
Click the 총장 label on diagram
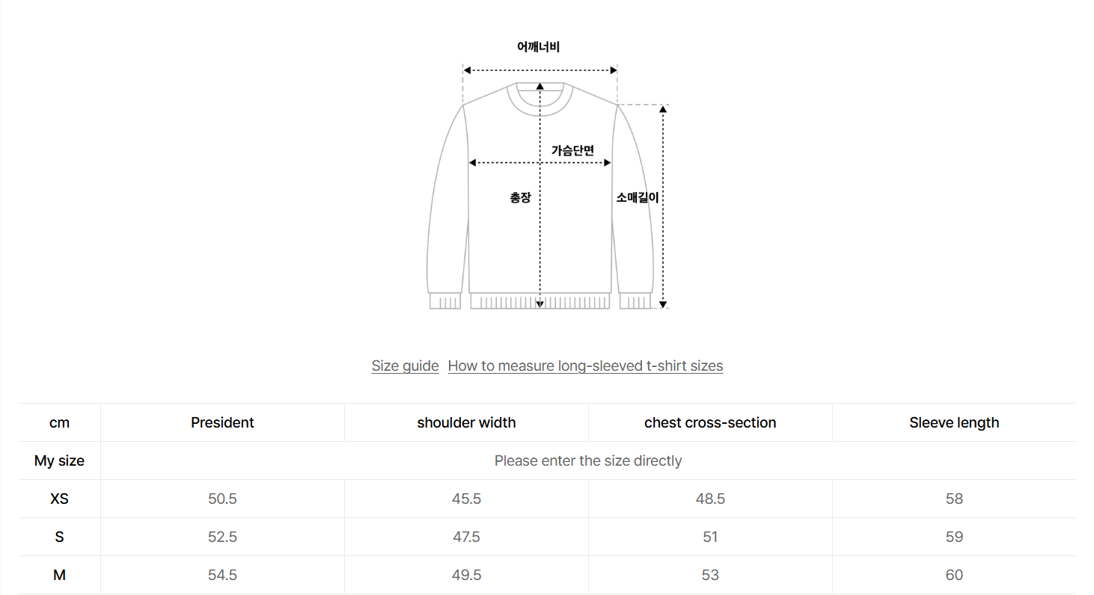pos(520,198)
